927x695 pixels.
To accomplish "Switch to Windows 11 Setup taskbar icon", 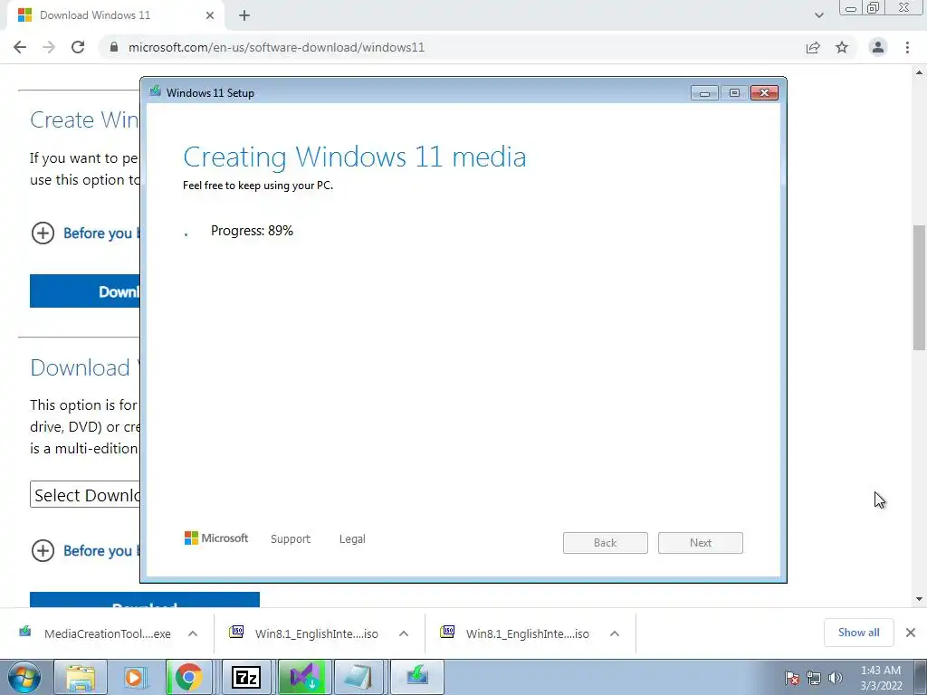I will [416, 677].
